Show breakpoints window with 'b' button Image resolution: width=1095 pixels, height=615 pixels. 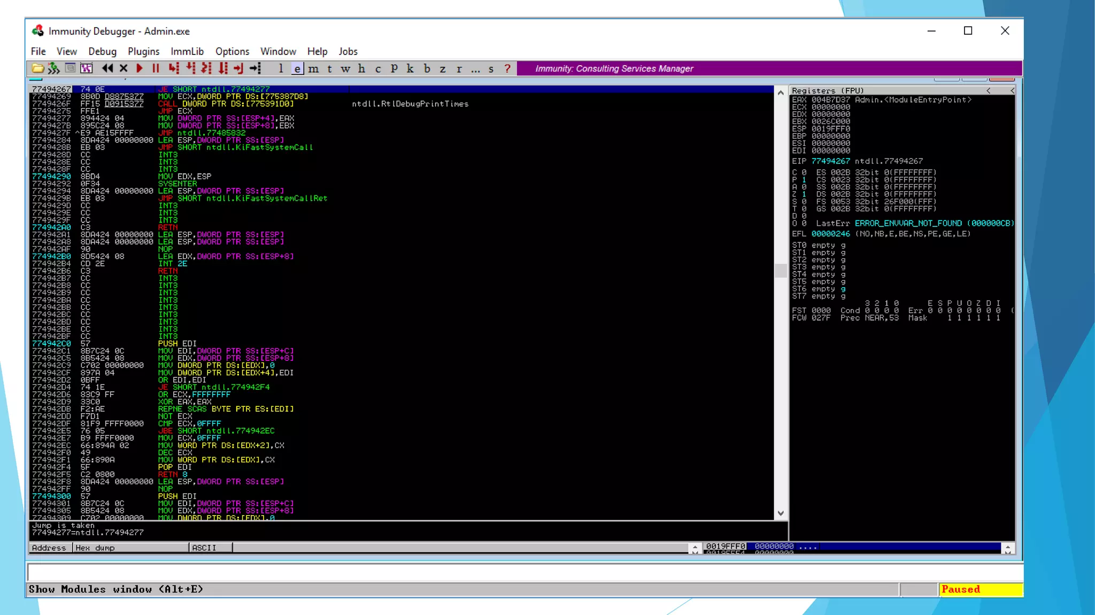[427, 68]
